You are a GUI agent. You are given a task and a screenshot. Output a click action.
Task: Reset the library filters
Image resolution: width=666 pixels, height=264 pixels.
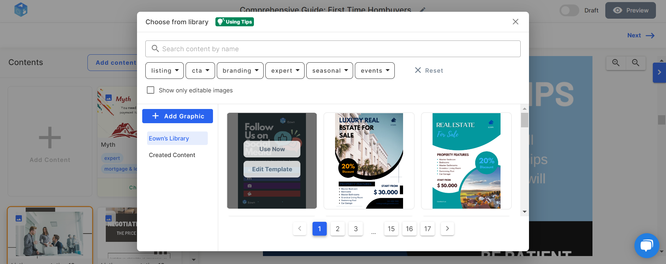(x=429, y=71)
